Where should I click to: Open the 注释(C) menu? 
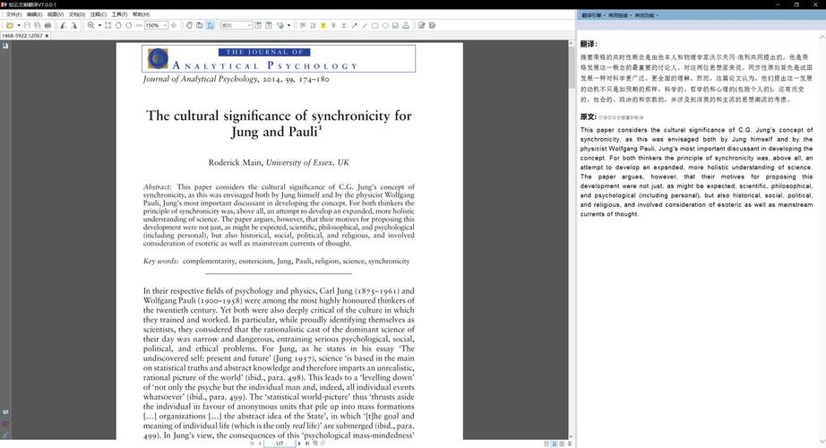pos(98,14)
